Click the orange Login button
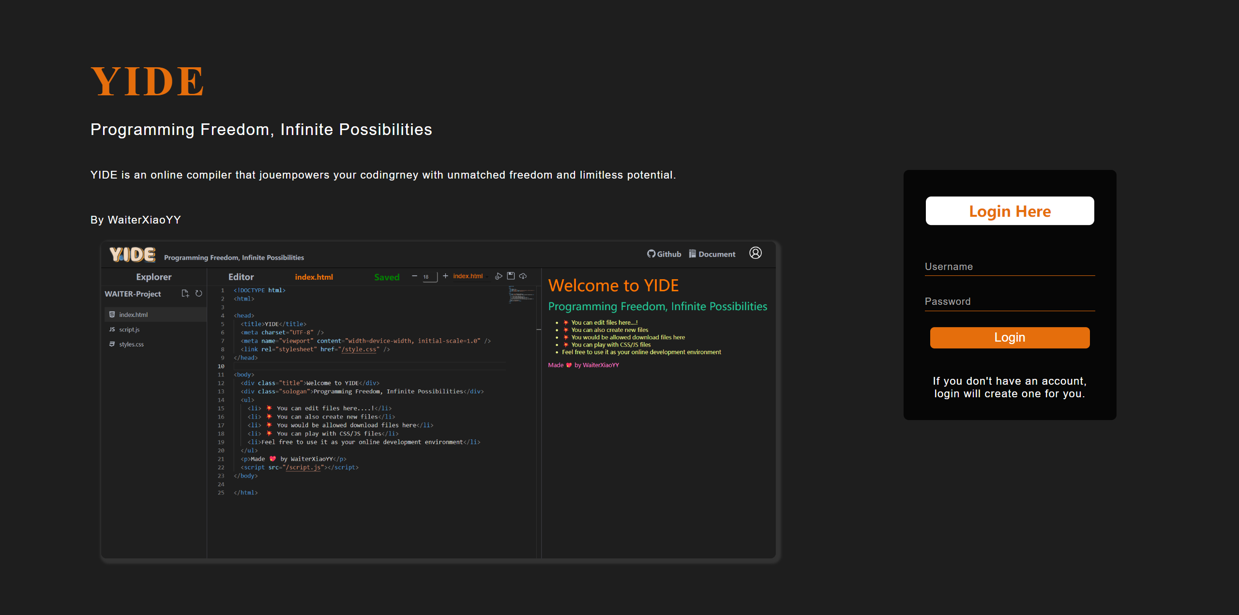The image size is (1239, 615). pos(1010,337)
